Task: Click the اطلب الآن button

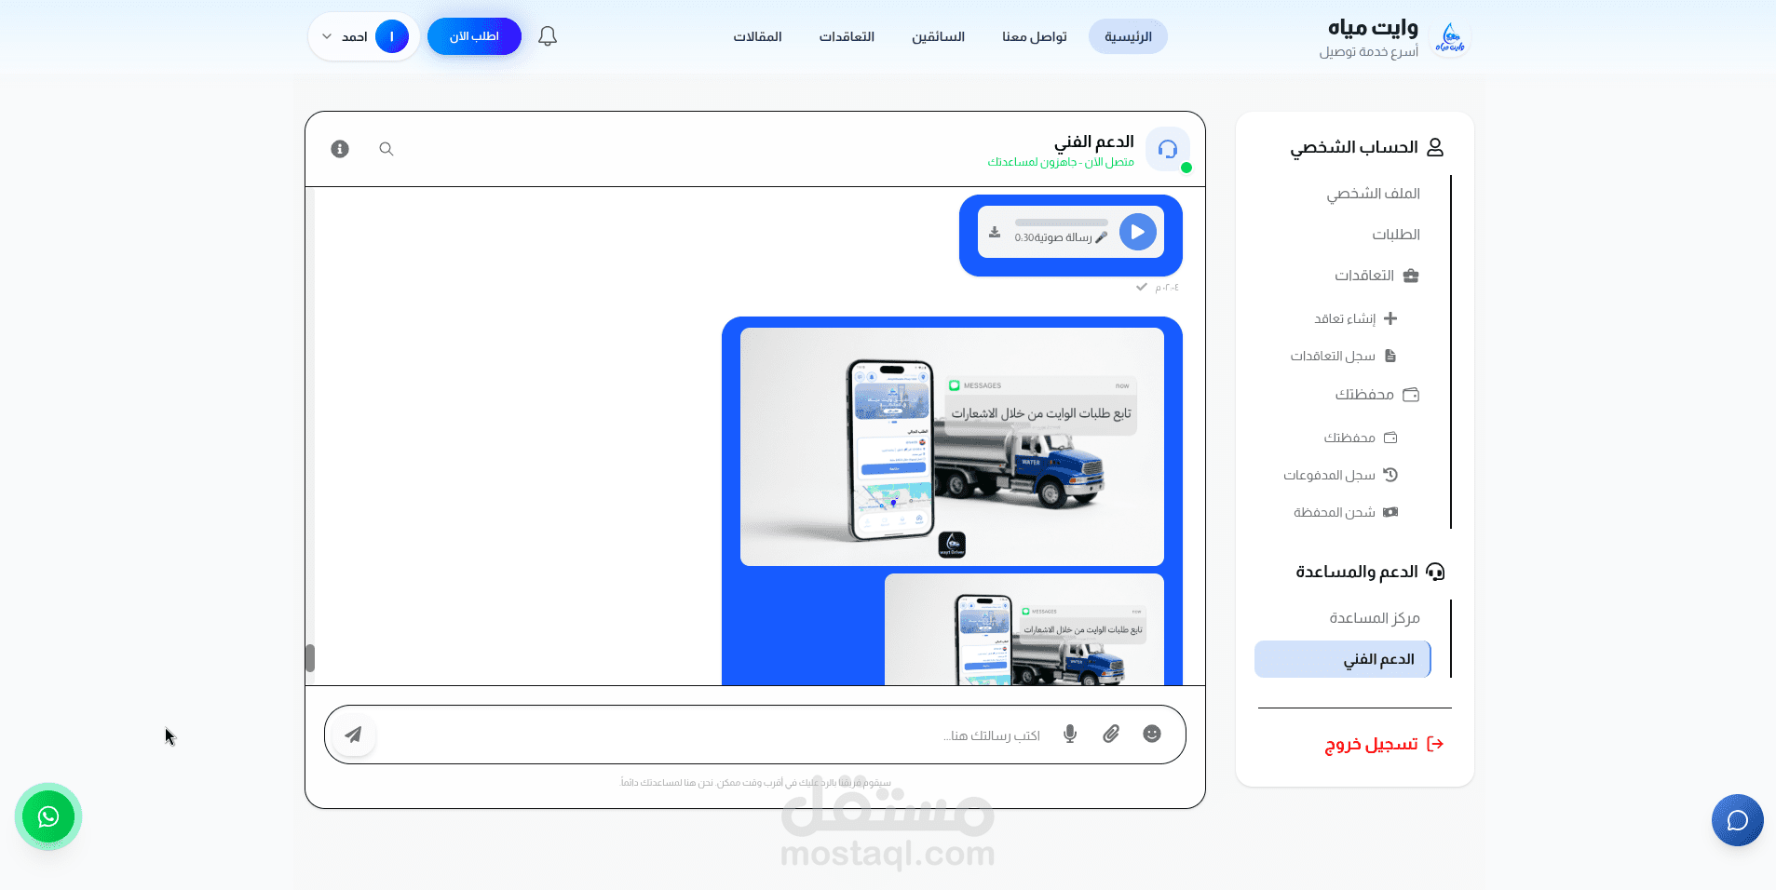Action: [474, 36]
